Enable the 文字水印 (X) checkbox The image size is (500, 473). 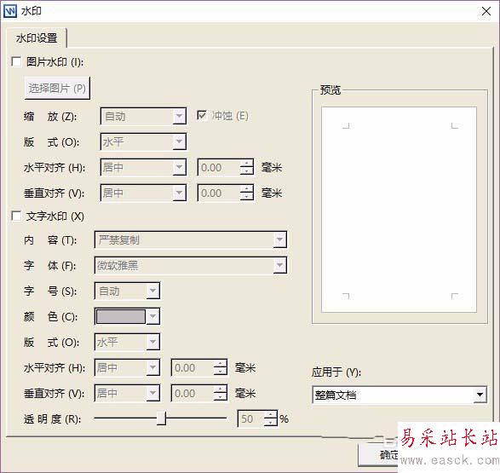(x=16, y=216)
